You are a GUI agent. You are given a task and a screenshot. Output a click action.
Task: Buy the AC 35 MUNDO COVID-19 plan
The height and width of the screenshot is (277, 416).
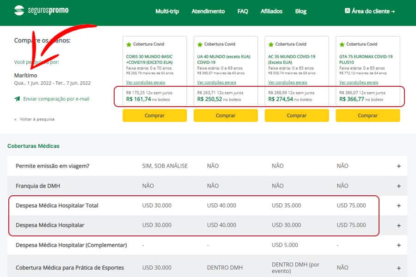(297, 115)
